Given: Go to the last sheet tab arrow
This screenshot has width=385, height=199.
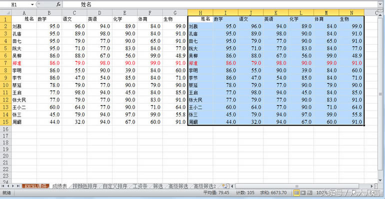Looking at the screenshot, I should click(x=18, y=186).
